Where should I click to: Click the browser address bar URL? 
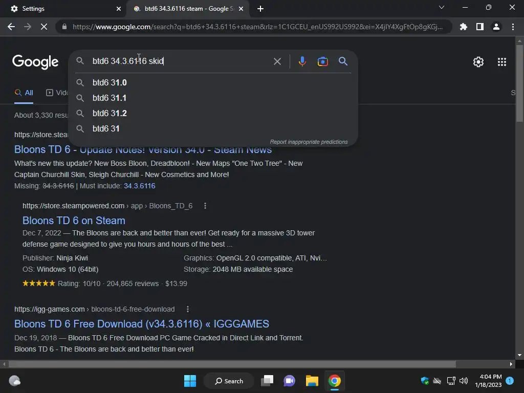click(257, 27)
